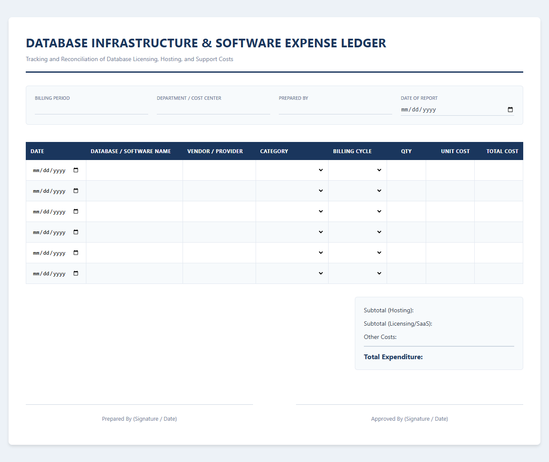The height and width of the screenshot is (462, 549).
Task: Click Unit Cost cell in fifth row
Action: click(450, 253)
